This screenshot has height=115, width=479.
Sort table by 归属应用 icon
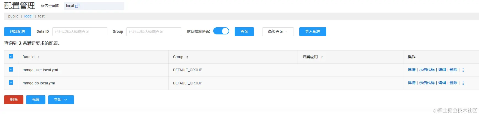322,57
